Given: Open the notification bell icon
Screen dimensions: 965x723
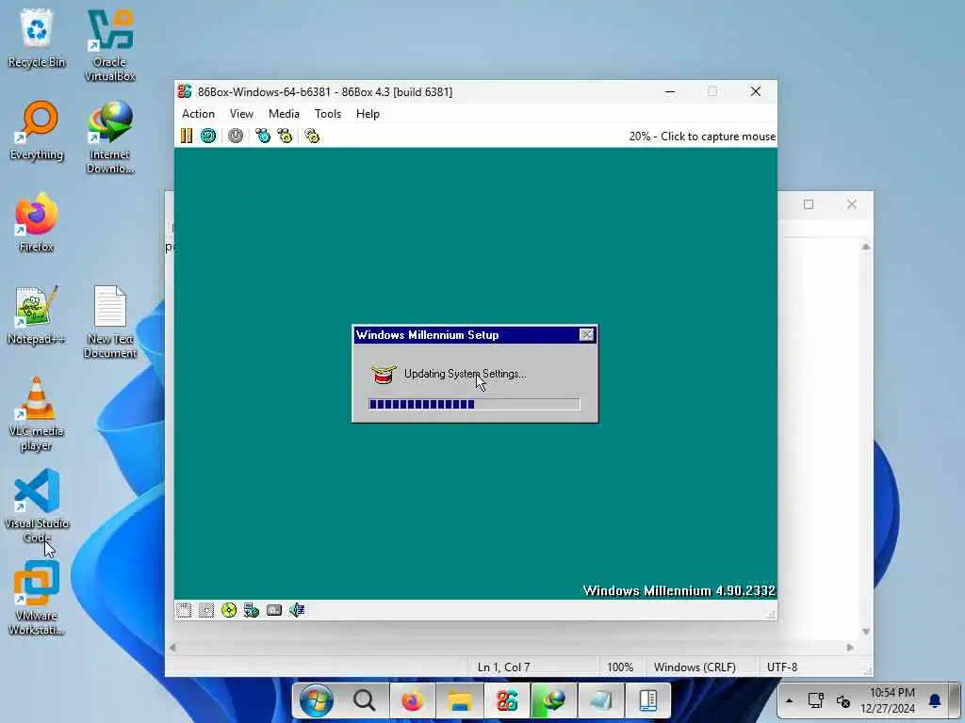Looking at the screenshot, I should 935,700.
